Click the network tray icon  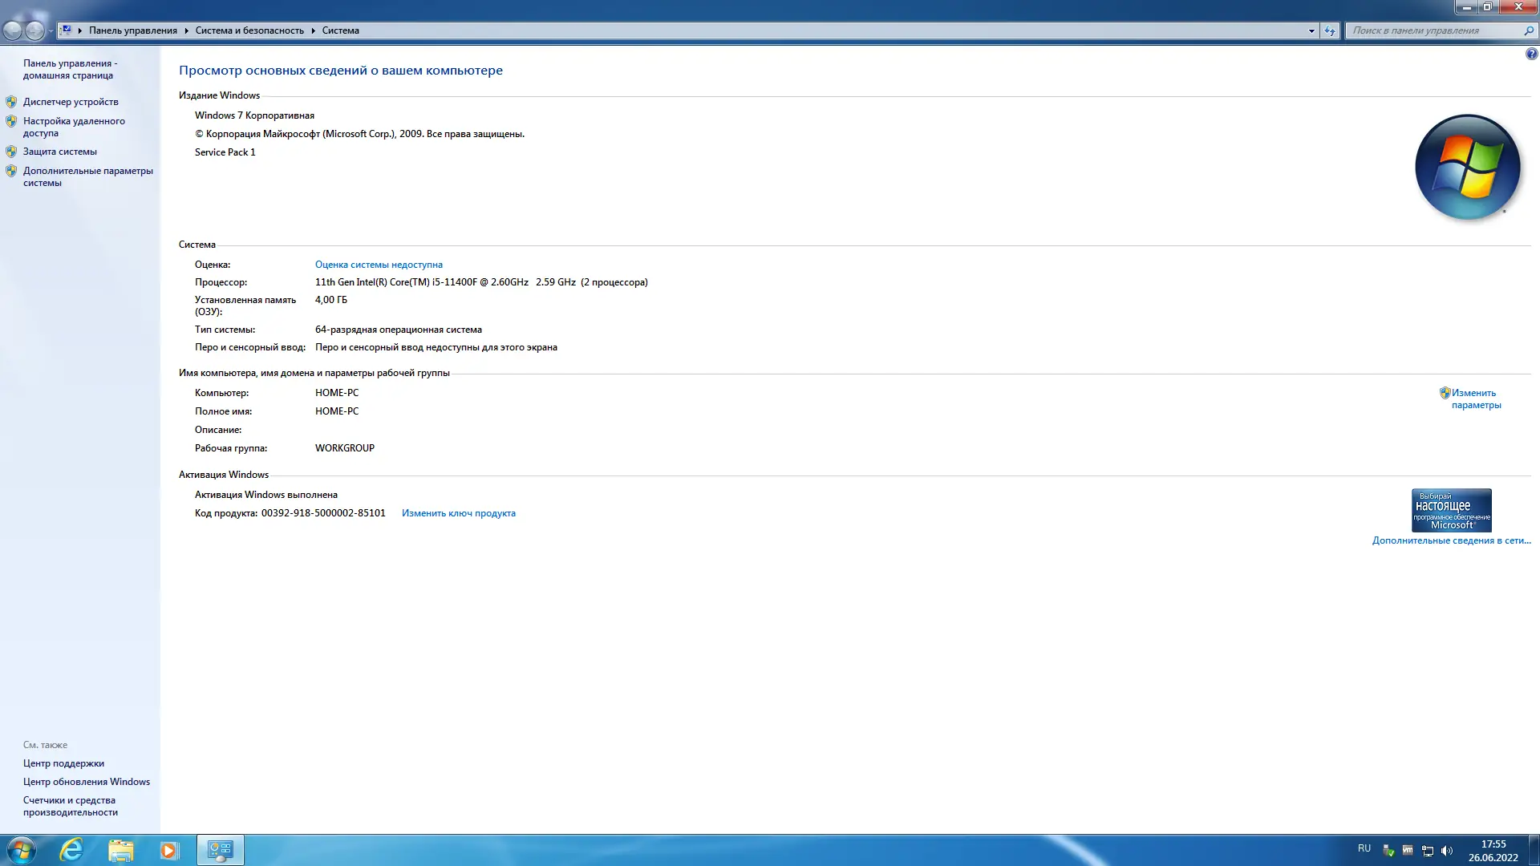1428,851
